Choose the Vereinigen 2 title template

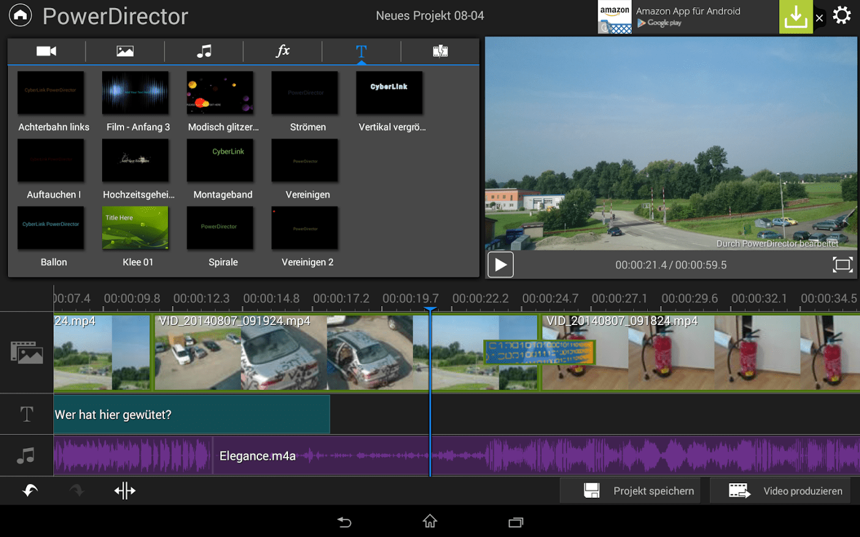click(x=305, y=228)
